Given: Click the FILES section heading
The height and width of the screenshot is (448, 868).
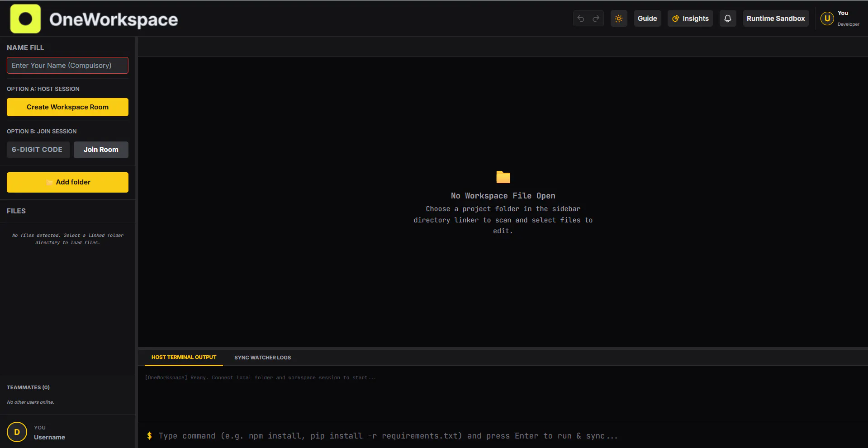Looking at the screenshot, I should point(16,211).
